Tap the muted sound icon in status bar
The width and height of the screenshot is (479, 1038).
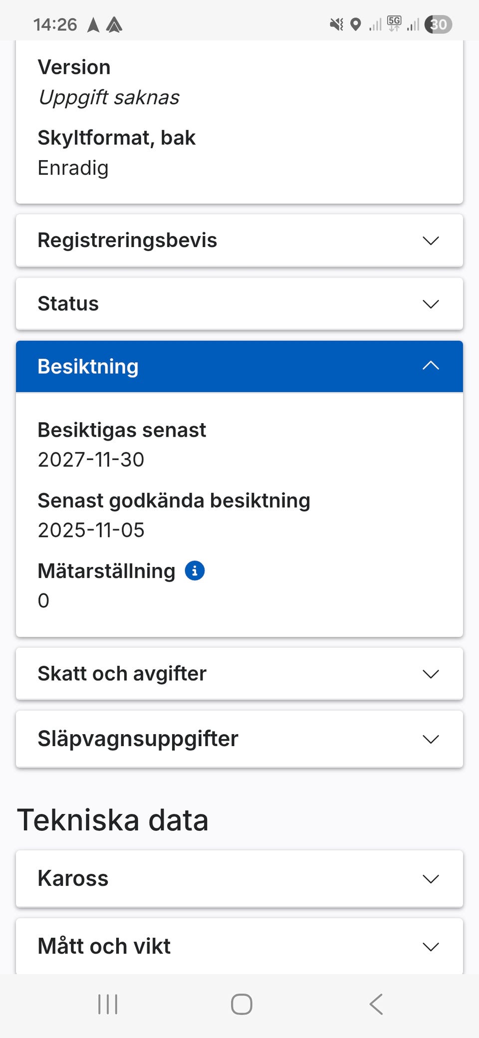pyautogui.click(x=337, y=24)
